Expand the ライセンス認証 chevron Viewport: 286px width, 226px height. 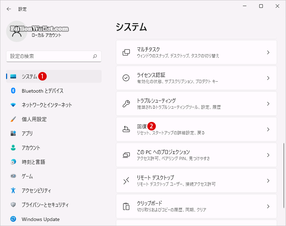coord(268,78)
